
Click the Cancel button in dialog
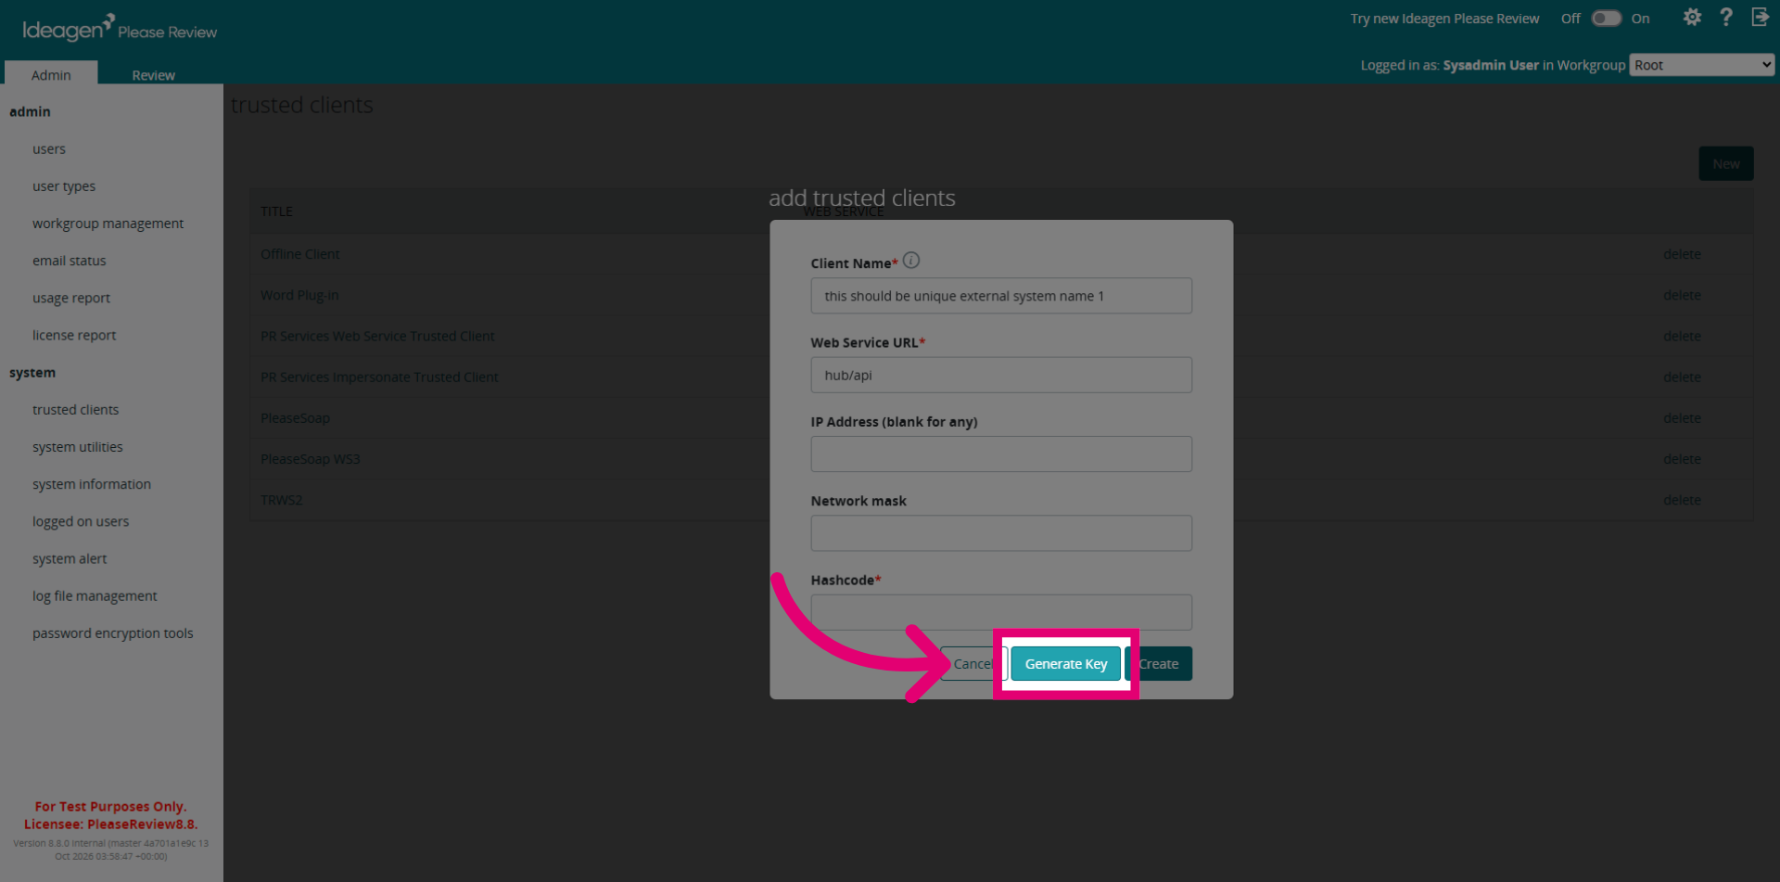(x=973, y=664)
